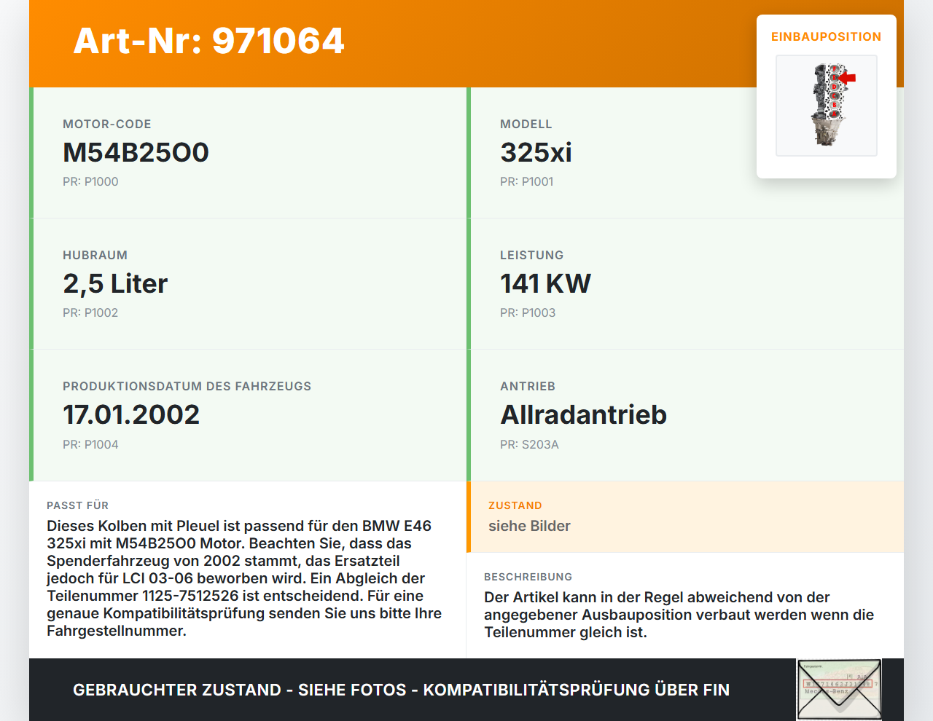Click the LEISTUNG value 141 KW
Image resolution: width=933 pixels, height=721 pixels.
tap(545, 283)
